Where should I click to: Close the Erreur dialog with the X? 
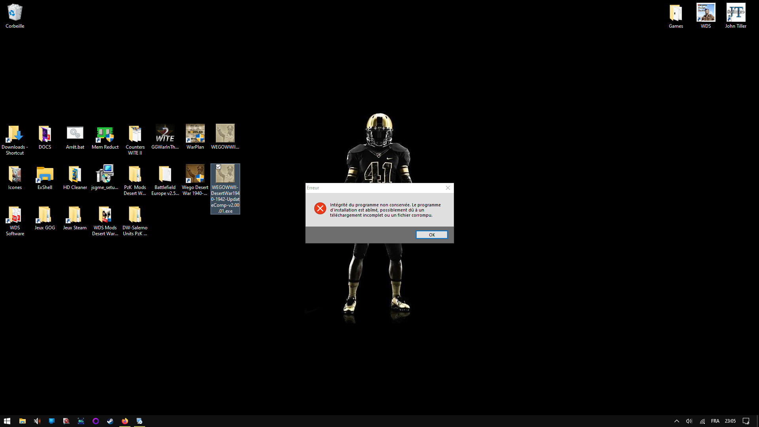448,188
